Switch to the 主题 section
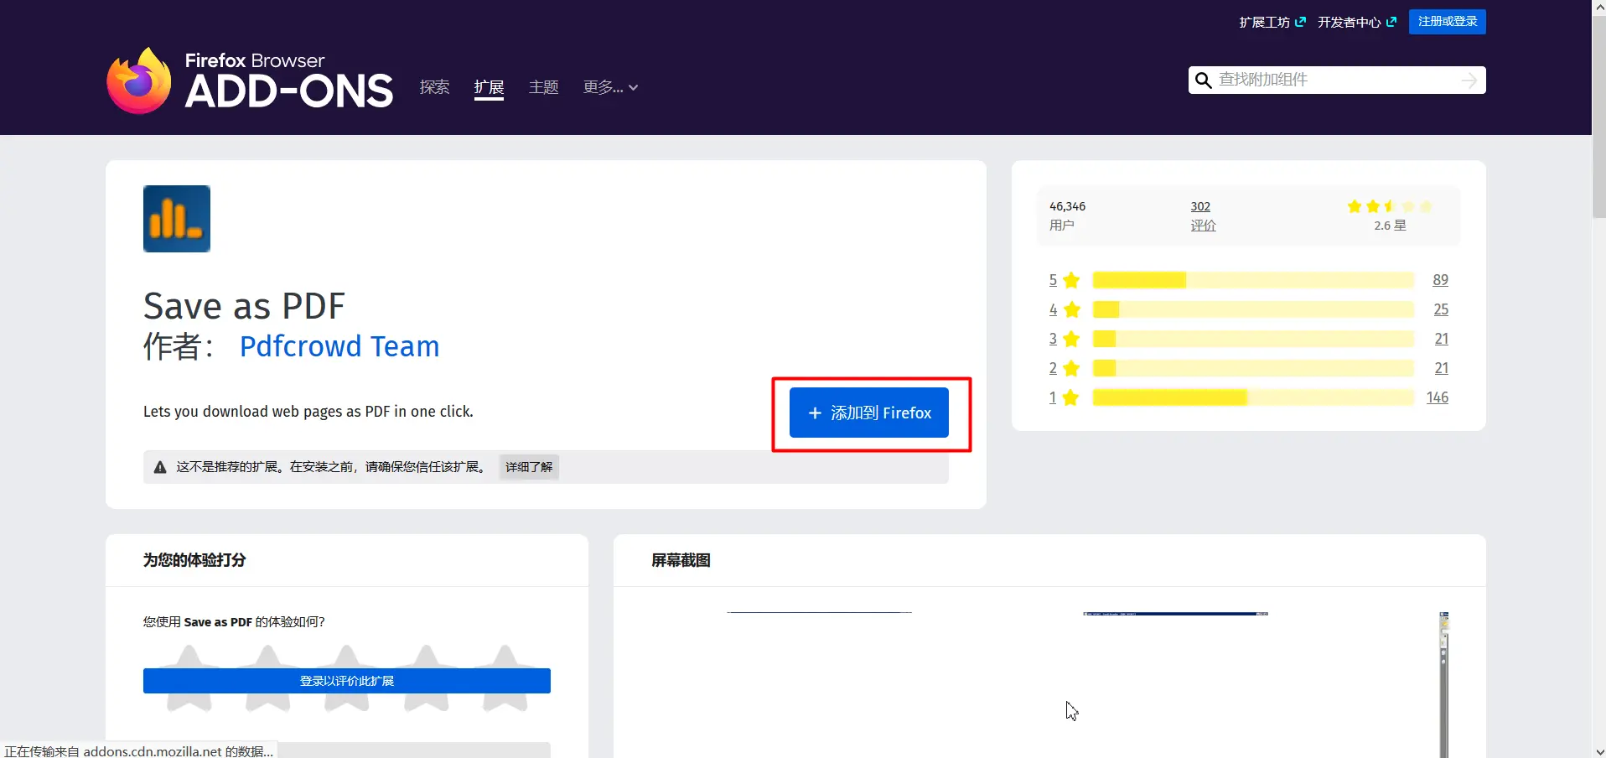The image size is (1606, 758). click(543, 86)
